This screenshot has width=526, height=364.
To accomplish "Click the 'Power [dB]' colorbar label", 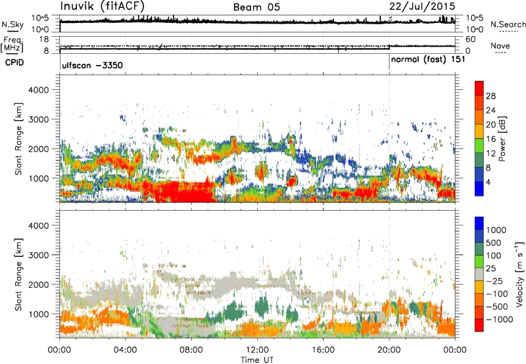I will pyautogui.click(x=502, y=139).
